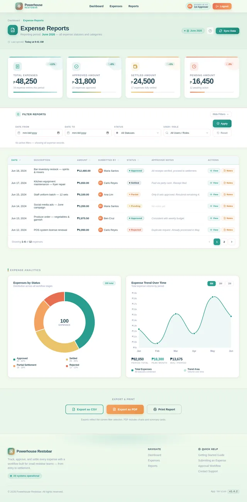This screenshot has height=502, width=247.
Task: Select the 3M trend range toggle
Action: pos(220,283)
